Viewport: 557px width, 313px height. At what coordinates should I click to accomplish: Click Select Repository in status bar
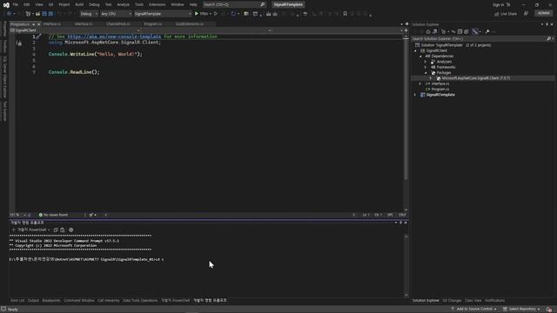521,310
